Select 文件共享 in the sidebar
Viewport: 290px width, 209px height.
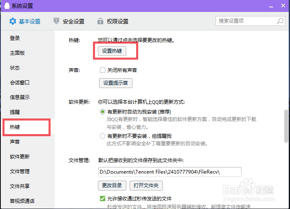pos(20,186)
